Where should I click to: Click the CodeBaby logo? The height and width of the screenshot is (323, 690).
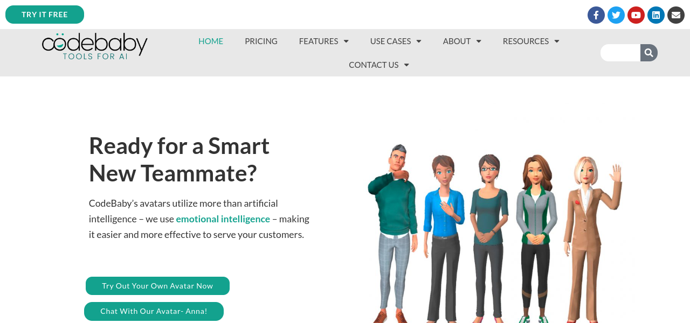(x=95, y=46)
